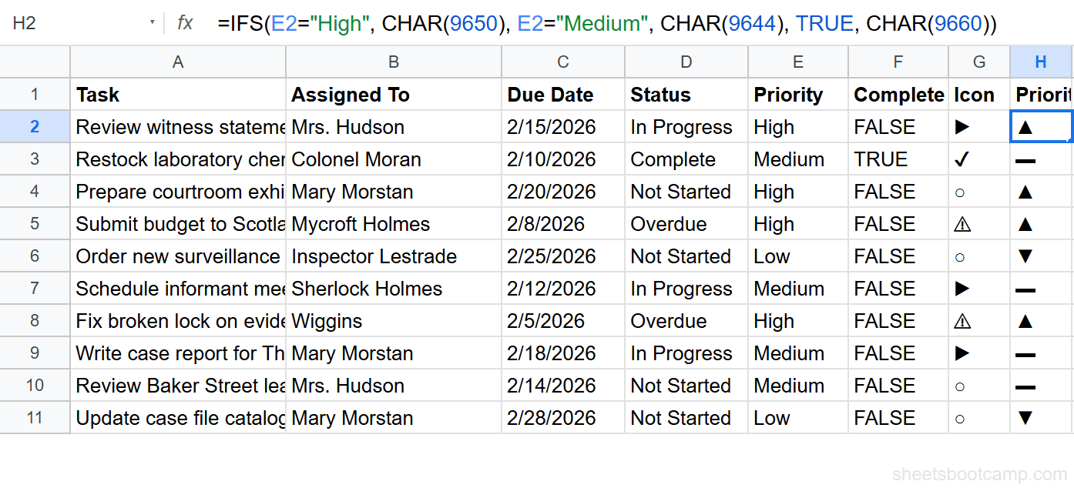This screenshot has height=488, width=1074.
Task: Select row 7 header
Action: (x=35, y=289)
